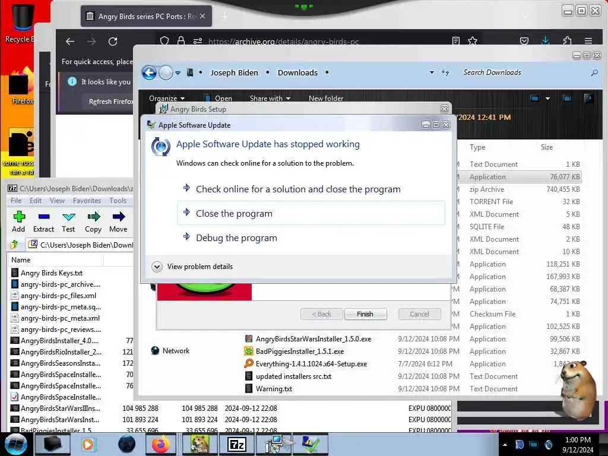Click 7-Zip up one level icon

coord(14,244)
